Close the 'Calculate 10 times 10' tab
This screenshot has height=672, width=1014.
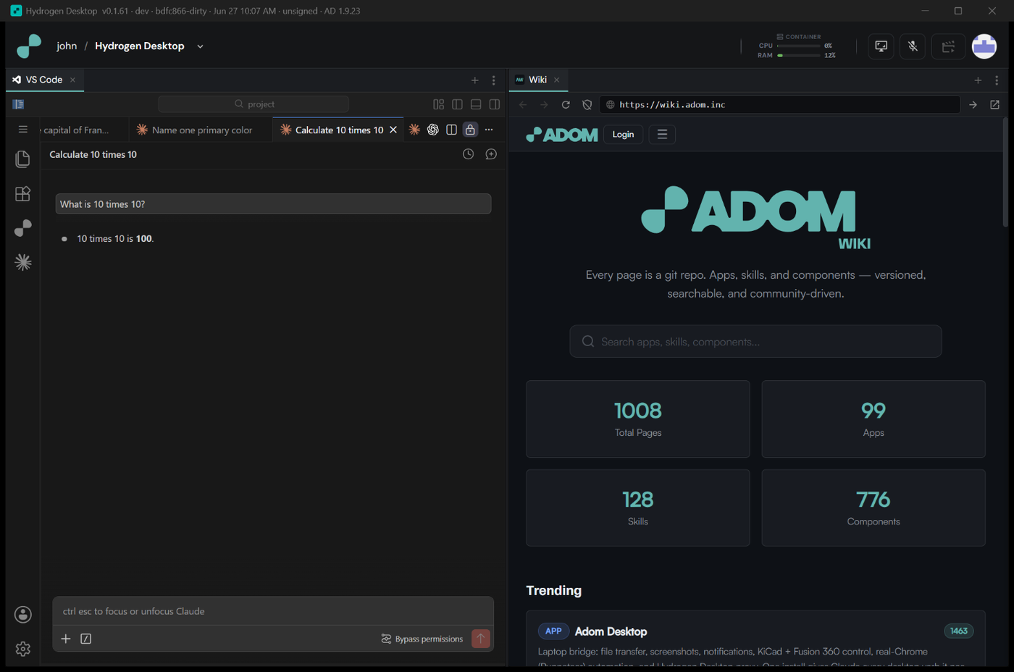[x=393, y=130]
